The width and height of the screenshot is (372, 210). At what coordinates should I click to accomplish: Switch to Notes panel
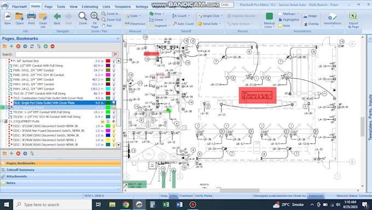coord(61,183)
